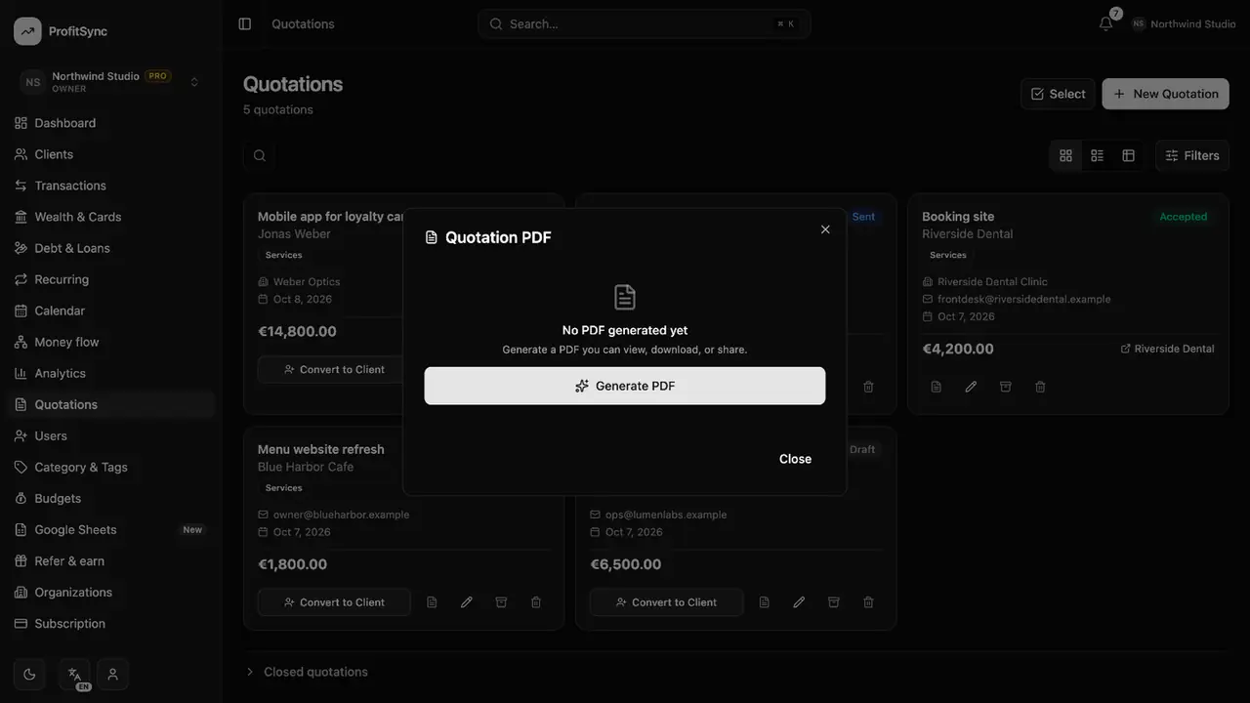This screenshot has height=703, width=1250.
Task: Open the user profile icon at sidebar bottom
Action: click(x=113, y=674)
